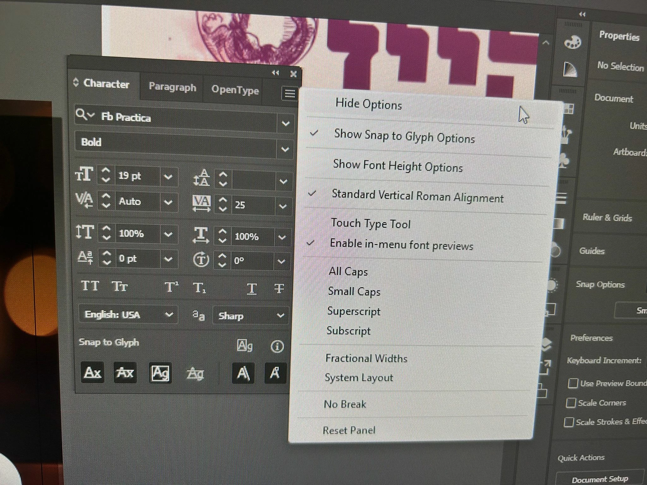Click the Small Caps Tr icon

coord(120,287)
